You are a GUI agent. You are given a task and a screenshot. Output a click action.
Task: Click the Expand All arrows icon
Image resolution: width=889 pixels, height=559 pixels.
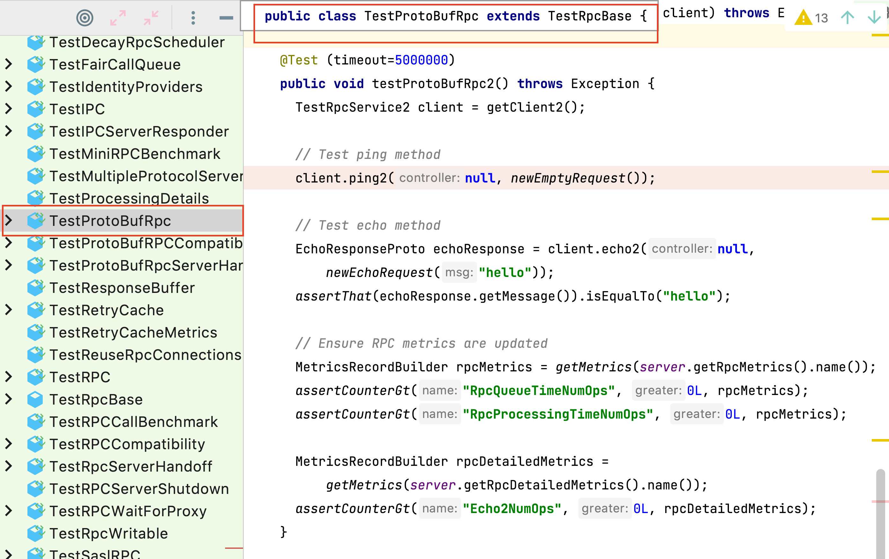(x=118, y=18)
